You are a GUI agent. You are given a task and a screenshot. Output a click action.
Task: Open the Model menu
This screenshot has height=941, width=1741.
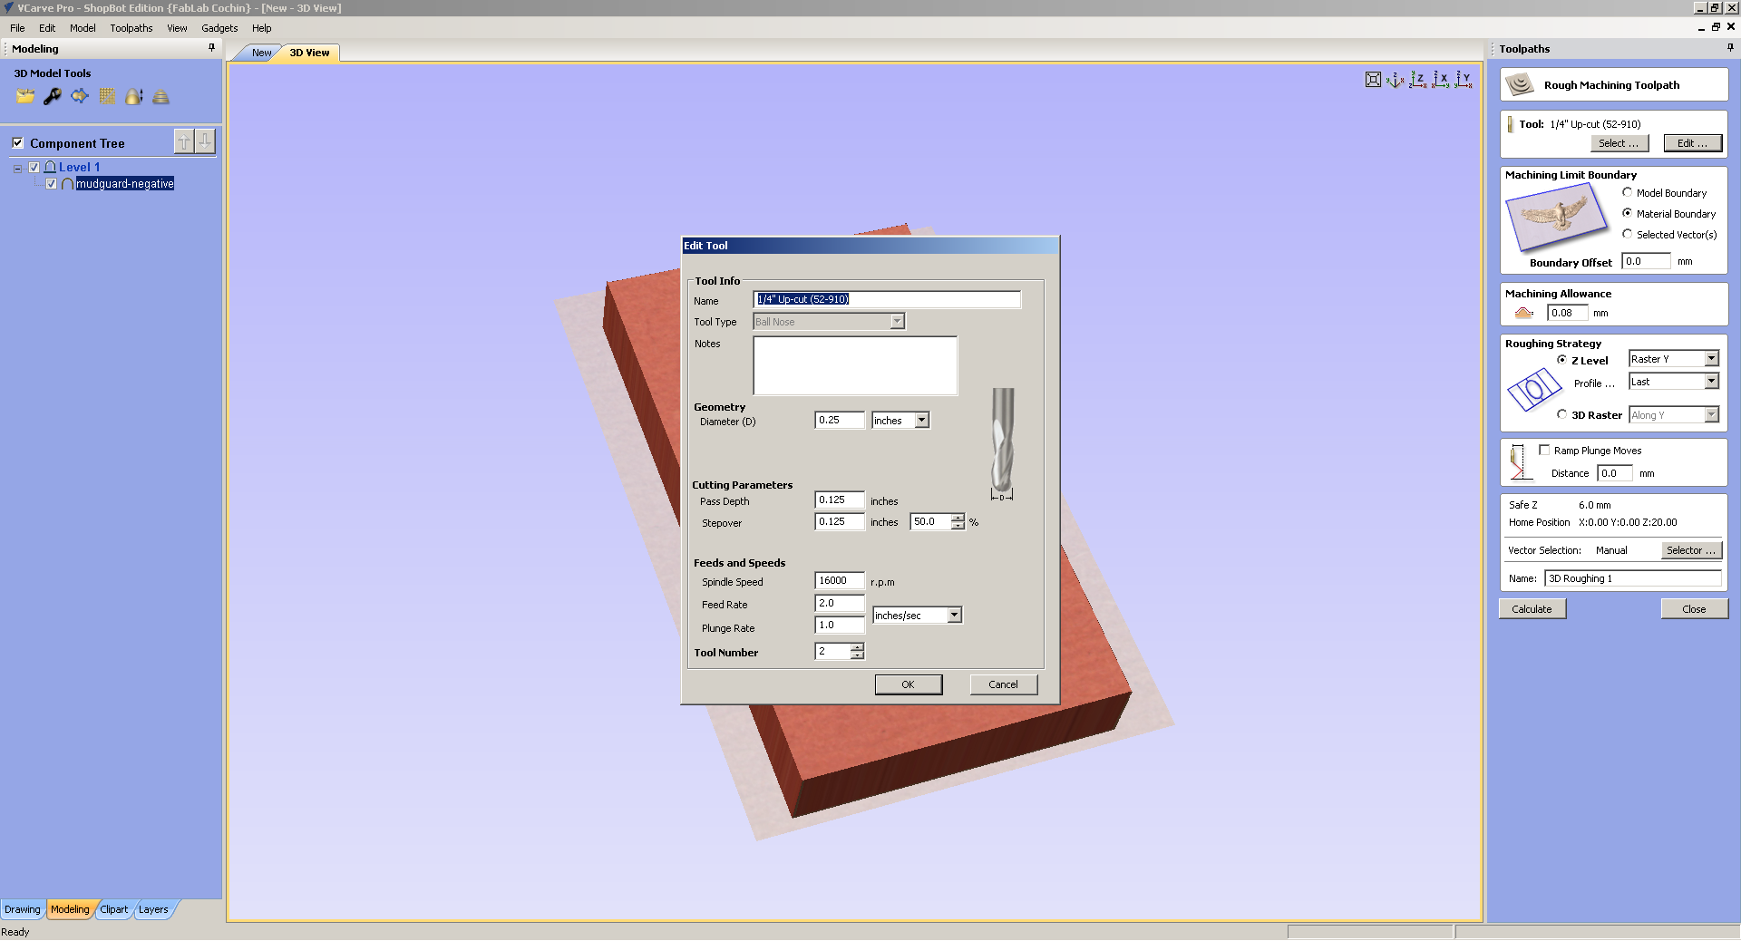[x=83, y=28]
